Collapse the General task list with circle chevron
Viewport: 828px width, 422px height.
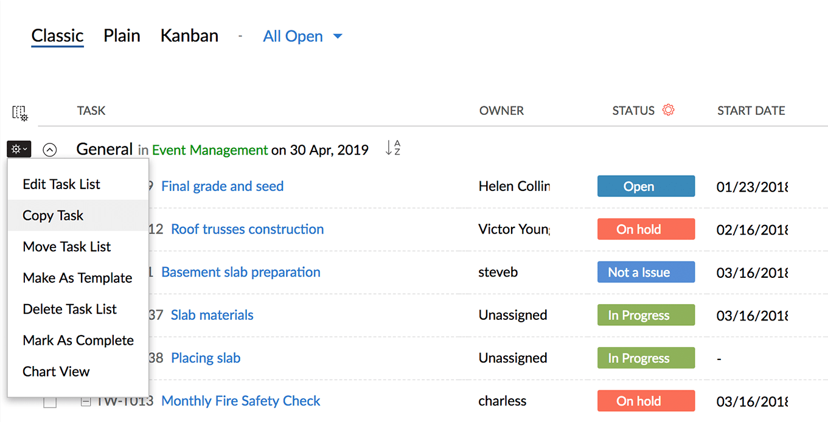click(x=50, y=150)
